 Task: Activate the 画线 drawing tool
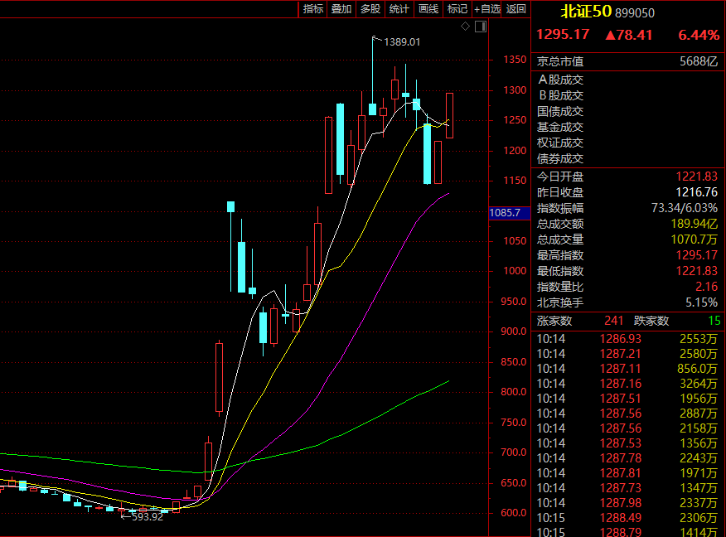pyautogui.click(x=428, y=9)
